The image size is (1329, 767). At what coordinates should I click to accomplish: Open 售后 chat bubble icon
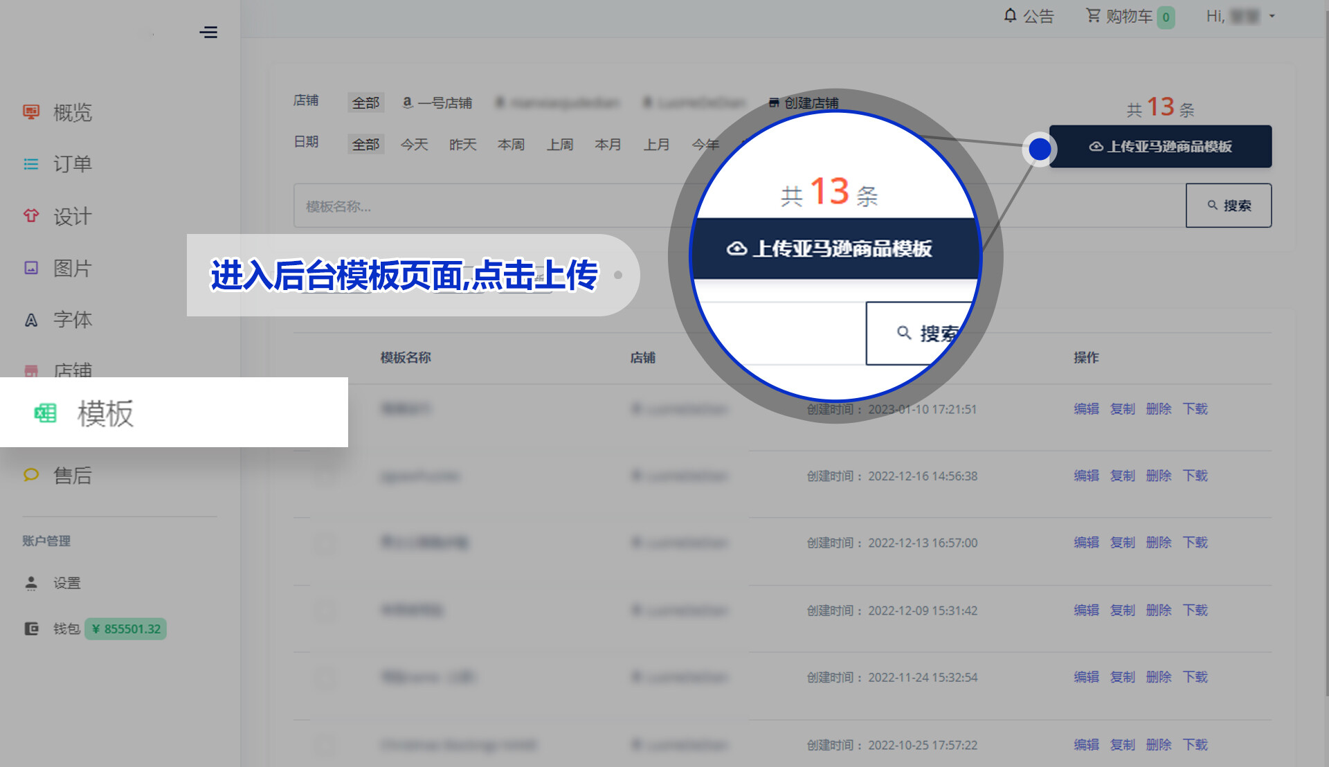click(31, 475)
